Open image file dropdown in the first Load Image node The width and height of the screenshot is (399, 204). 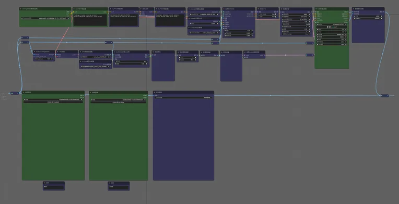tap(53, 99)
